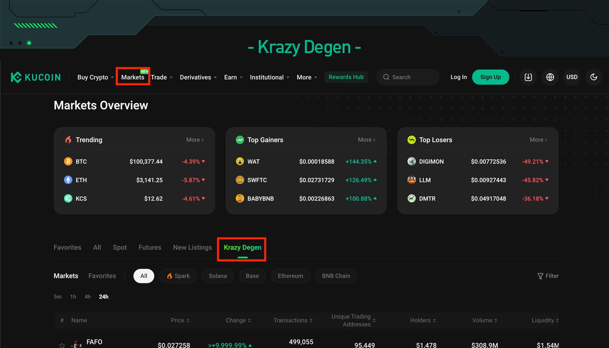This screenshot has height=348, width=609.
Task: Favorite FAFO with the star icon
Action: click(x=62, y=345)
